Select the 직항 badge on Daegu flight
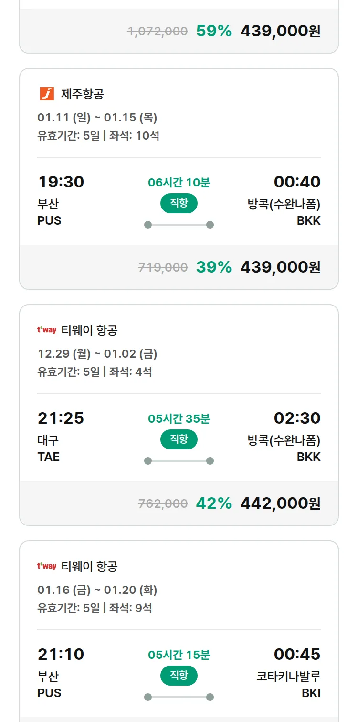The image size is (358, 722). [x=179, y=439]
